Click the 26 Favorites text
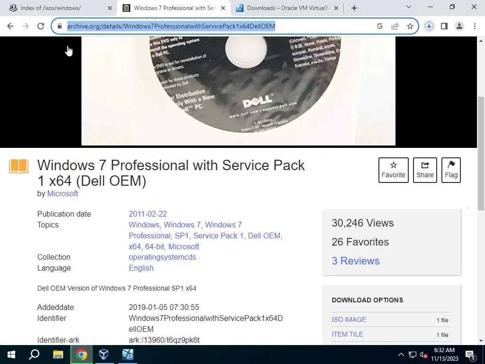The image size is (485, 364). click(360, 242)
